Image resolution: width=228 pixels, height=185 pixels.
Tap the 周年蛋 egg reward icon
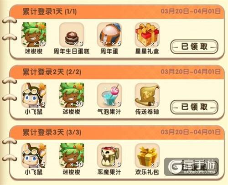[x=109, y=35]
